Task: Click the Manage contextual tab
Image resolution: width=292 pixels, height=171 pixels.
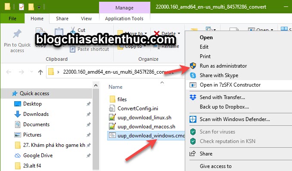Action: point(124,8)
